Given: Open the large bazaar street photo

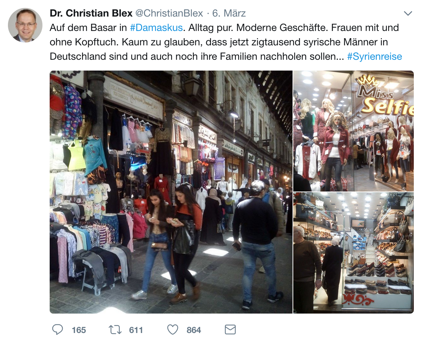Looking at the screenshot, I should [x=171, y=192].
